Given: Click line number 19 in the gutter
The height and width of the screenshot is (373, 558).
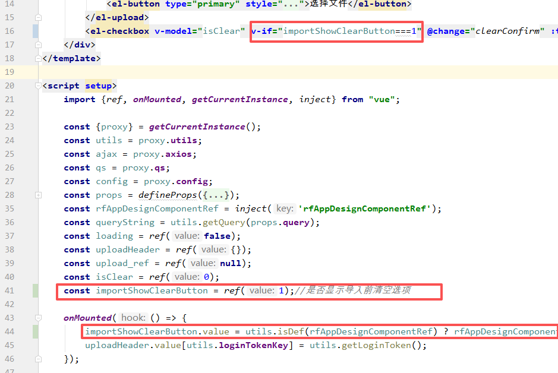Looking at the screenshot, I should (10, 72).
